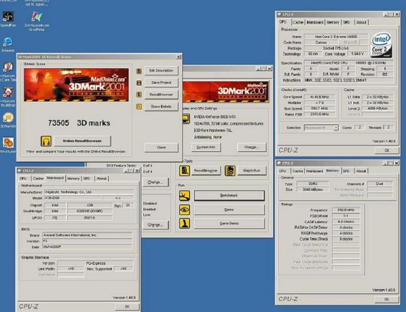Click the motherboard Manufacturer field
This screenshot has width=406, height=312.
(x=89, y=192)
